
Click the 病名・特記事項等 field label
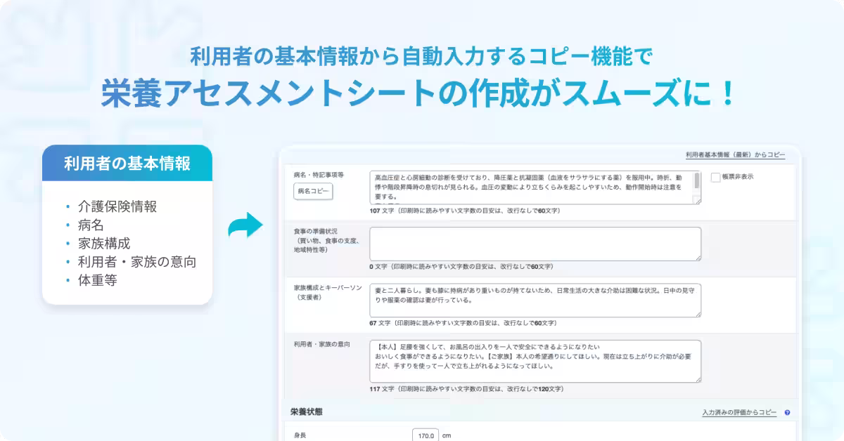319,175
